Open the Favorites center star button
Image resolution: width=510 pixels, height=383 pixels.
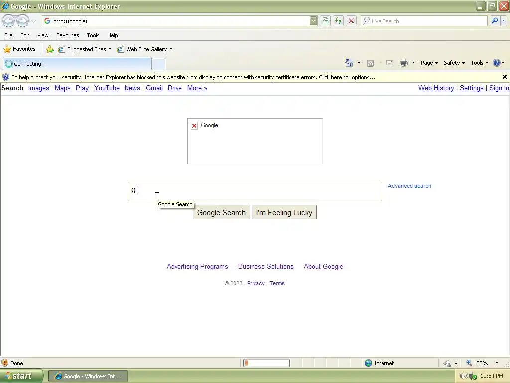point(19,49)
